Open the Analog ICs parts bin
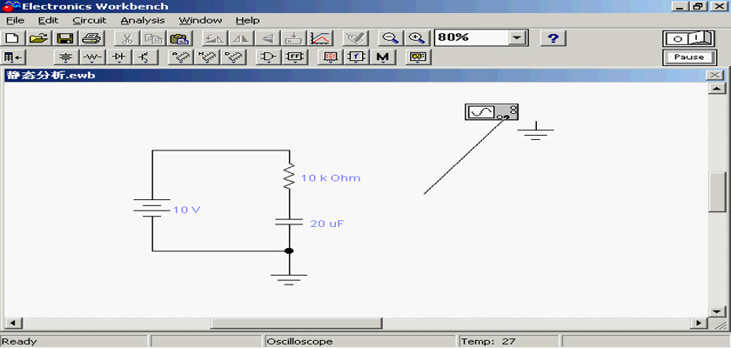 point(180,57)
